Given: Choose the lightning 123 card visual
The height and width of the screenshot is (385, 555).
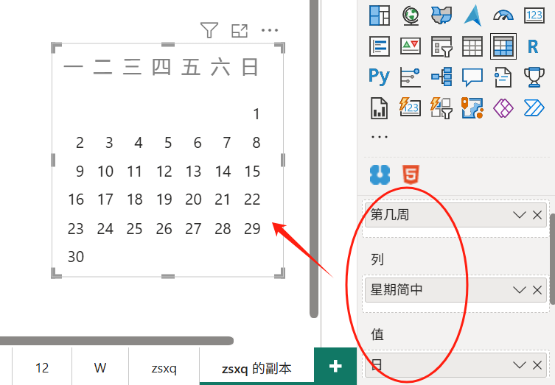Looking at the screenshot, I should tap(411, 107).
